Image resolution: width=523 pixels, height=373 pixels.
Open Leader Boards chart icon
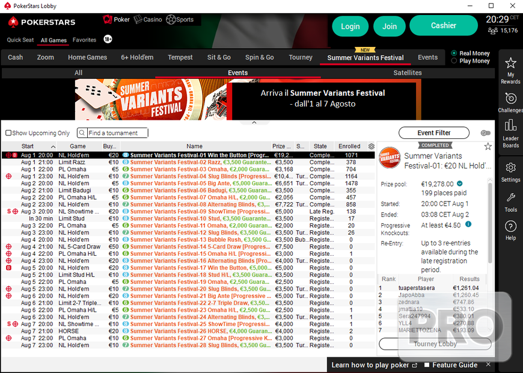510,125
